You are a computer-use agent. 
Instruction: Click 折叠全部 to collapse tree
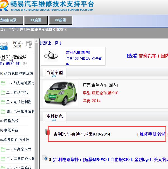(x=29, y=45)
